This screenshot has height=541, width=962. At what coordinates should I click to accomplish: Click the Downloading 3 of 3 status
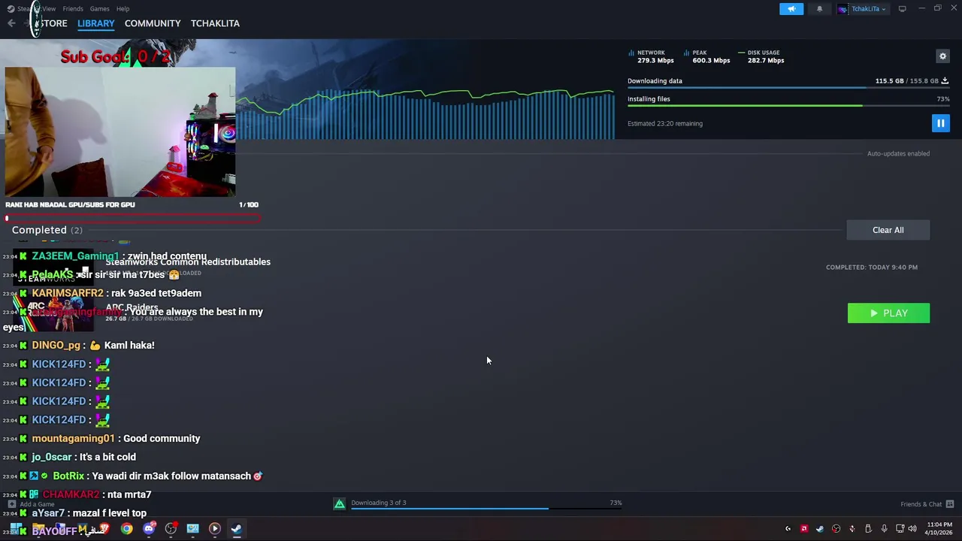click(x=379, y=503)
